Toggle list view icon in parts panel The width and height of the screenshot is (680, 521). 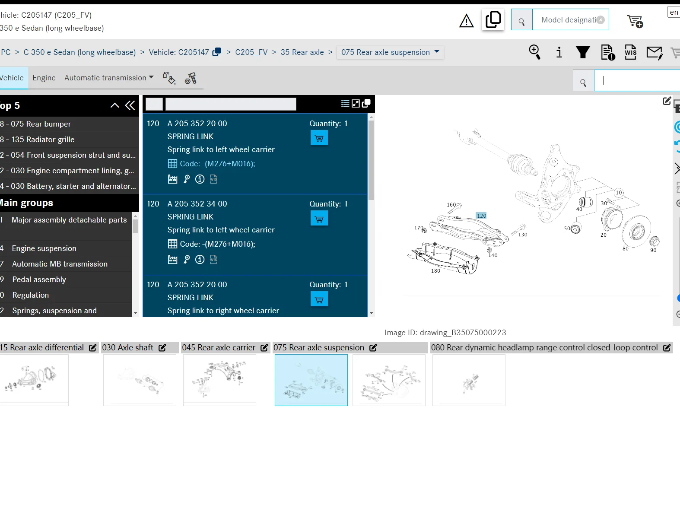pos(345,104)
